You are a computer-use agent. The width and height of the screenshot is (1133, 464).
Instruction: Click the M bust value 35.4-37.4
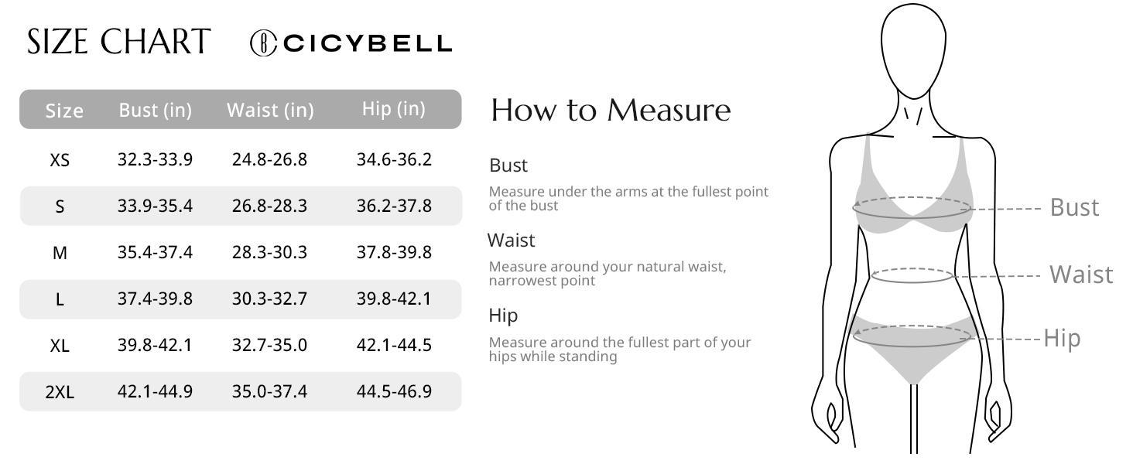[155, 252]
